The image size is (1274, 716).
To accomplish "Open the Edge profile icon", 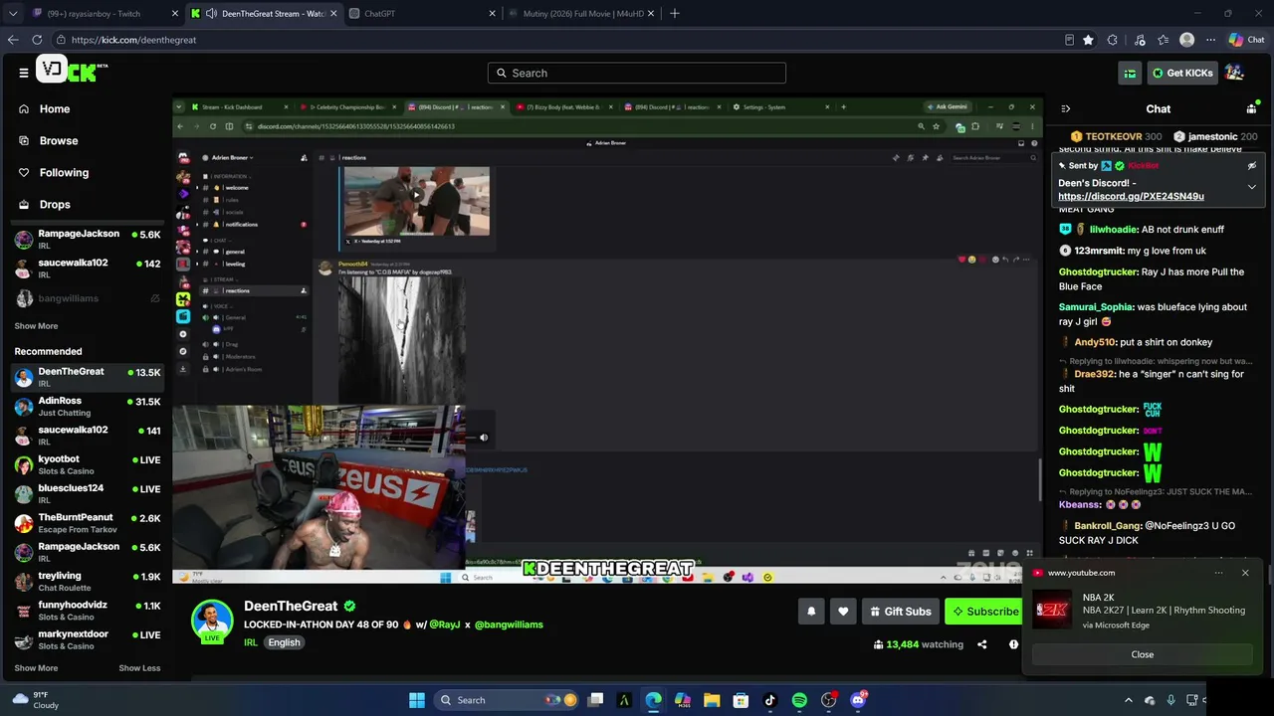I will click(x=1186, y=40).
